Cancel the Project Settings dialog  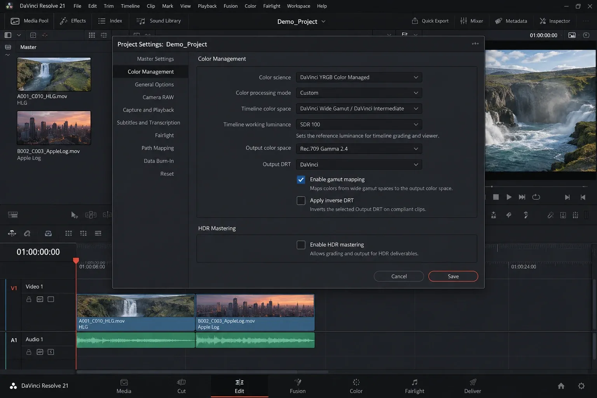point(399,276)
